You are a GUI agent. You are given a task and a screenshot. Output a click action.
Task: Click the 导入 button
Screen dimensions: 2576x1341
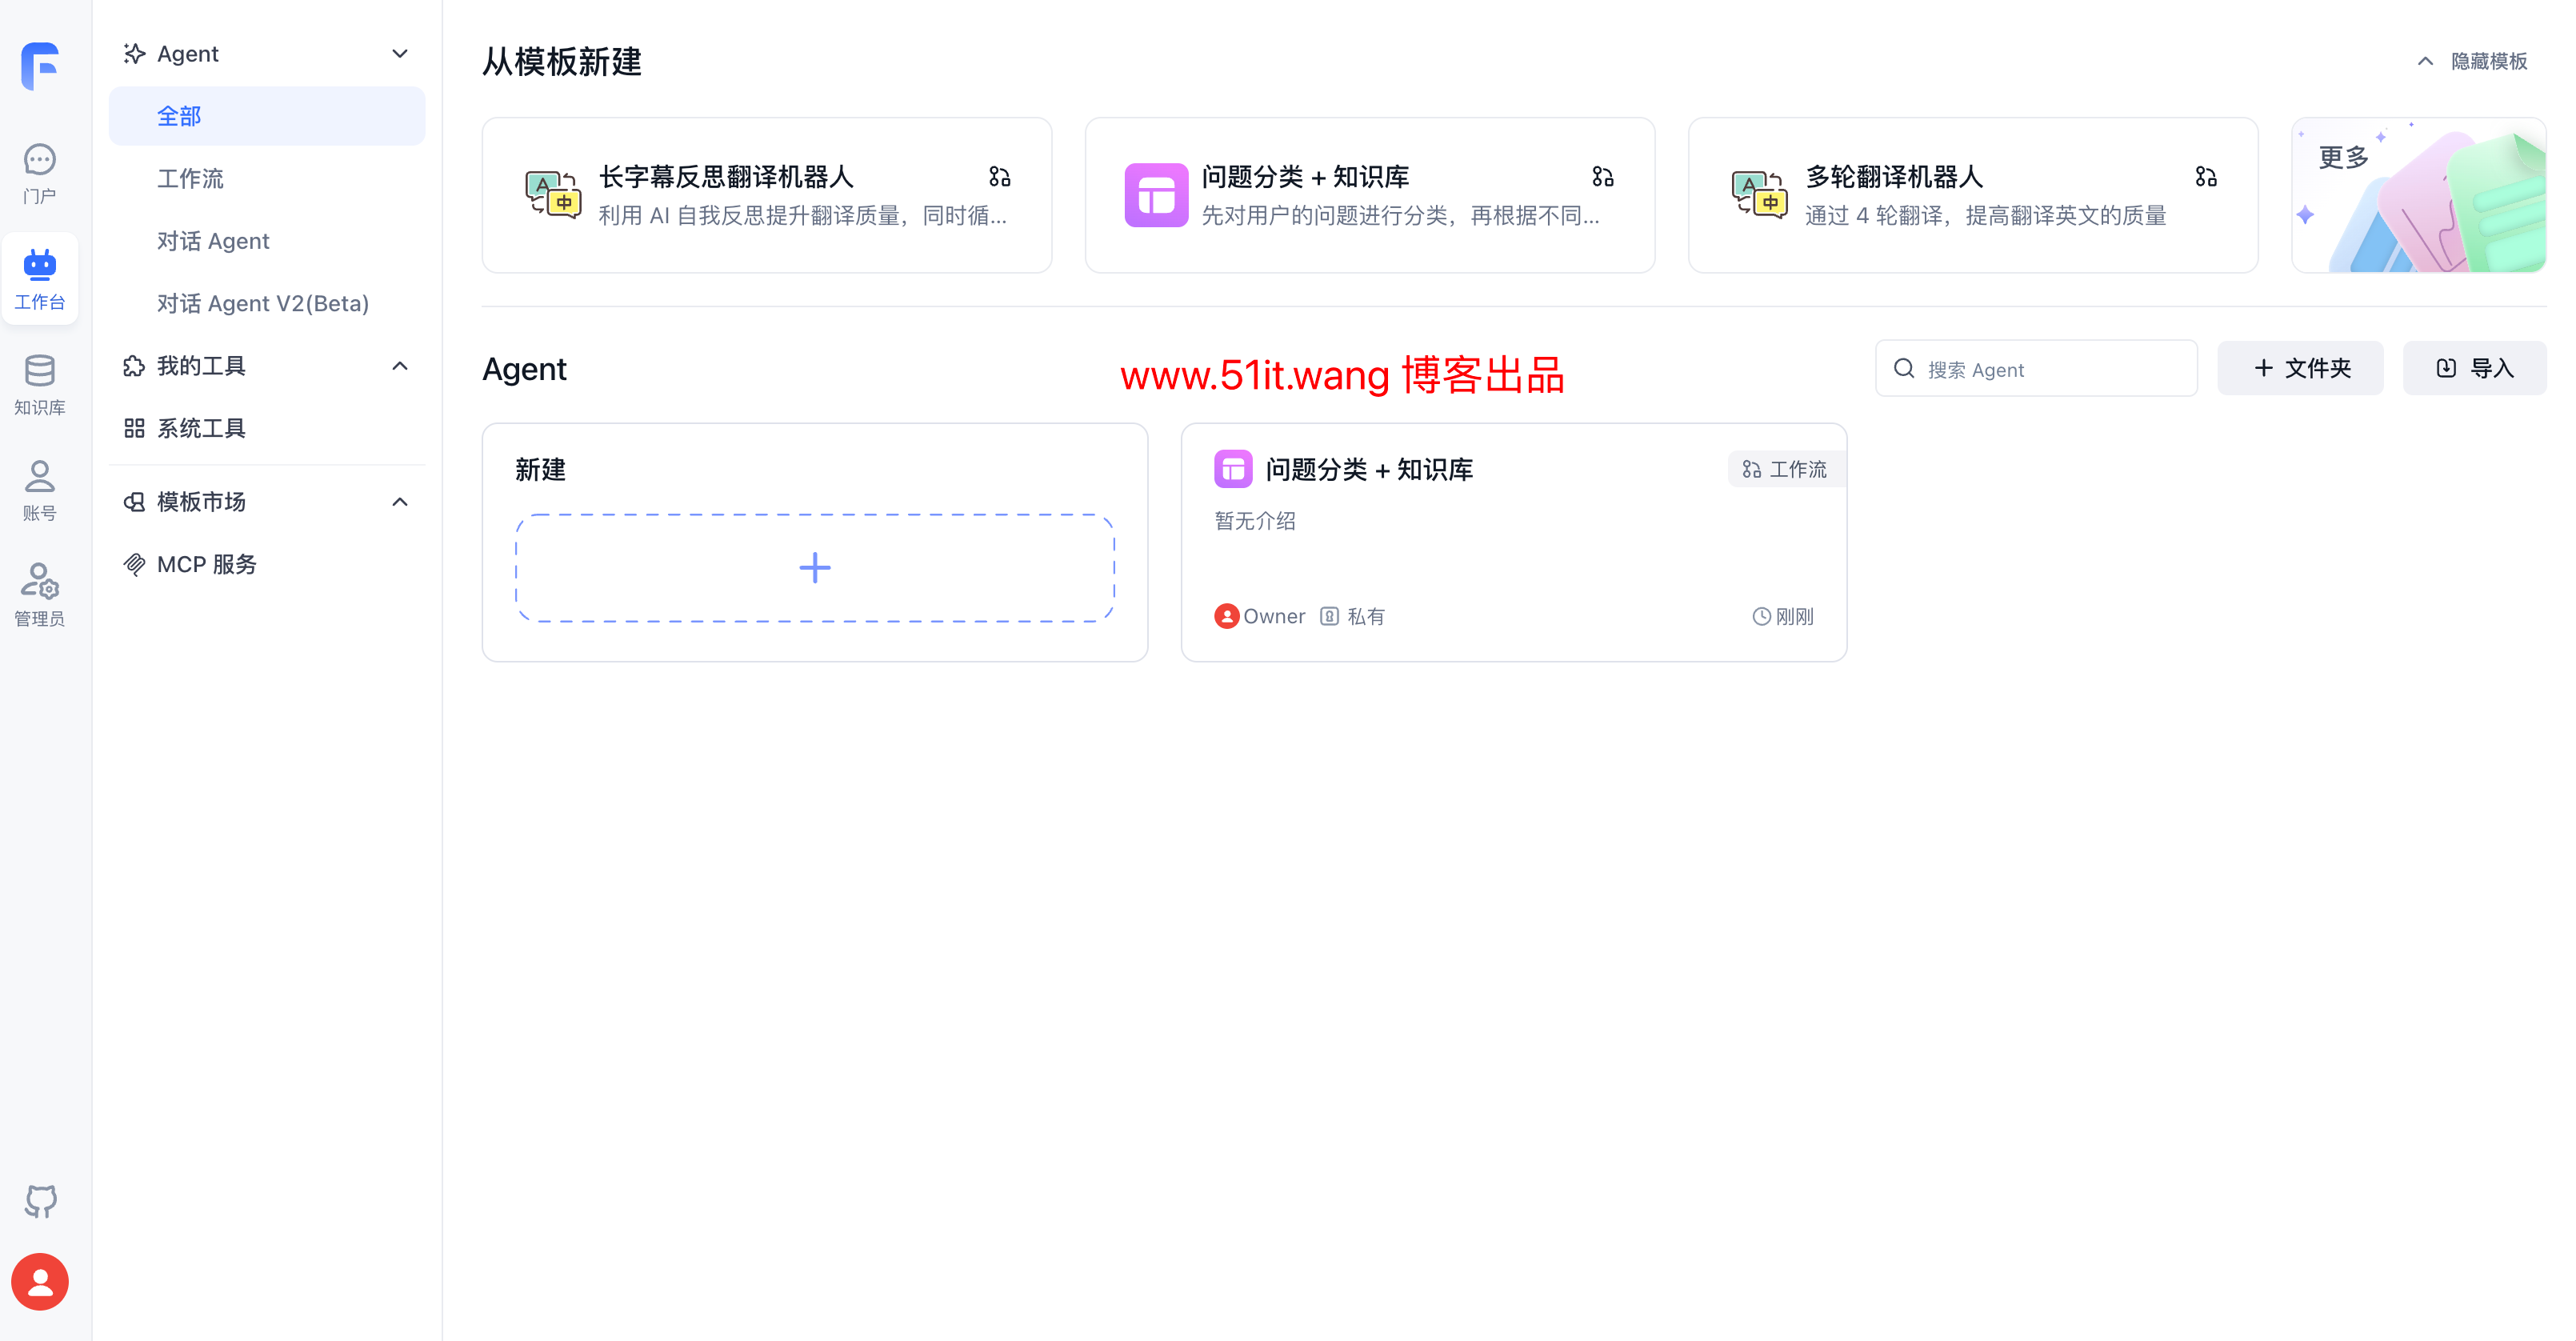(2474, 368)
